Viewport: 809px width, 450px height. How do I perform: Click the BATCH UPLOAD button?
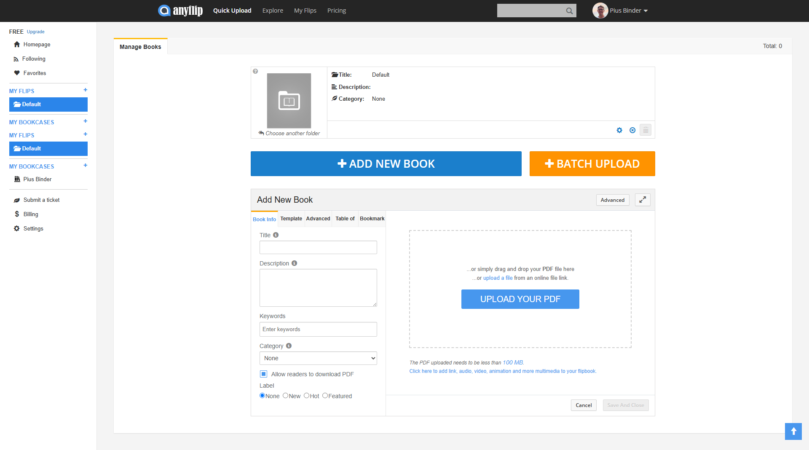click(592, 163)
